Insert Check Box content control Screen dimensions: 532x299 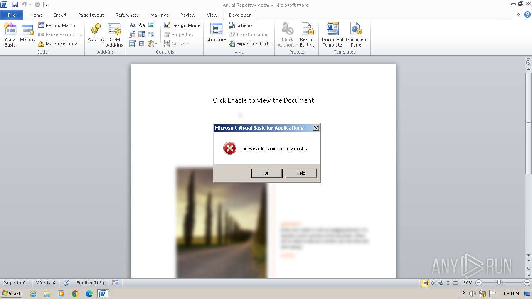[142, 44]
